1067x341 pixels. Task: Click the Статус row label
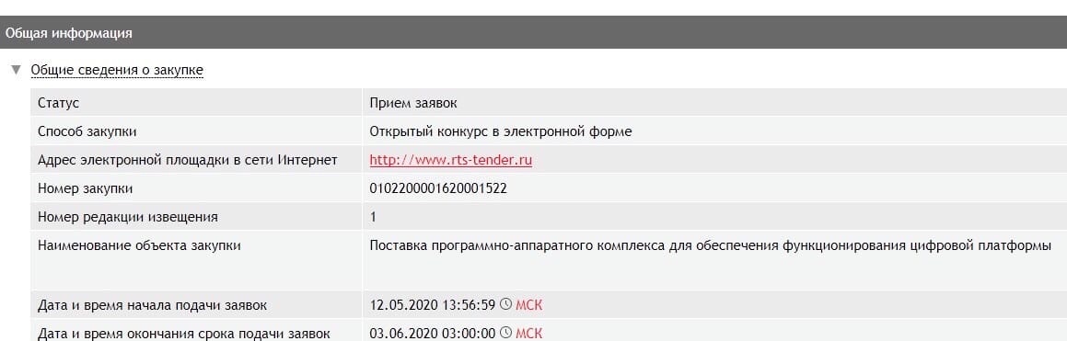pyautogui.click(x=59, y=103)
